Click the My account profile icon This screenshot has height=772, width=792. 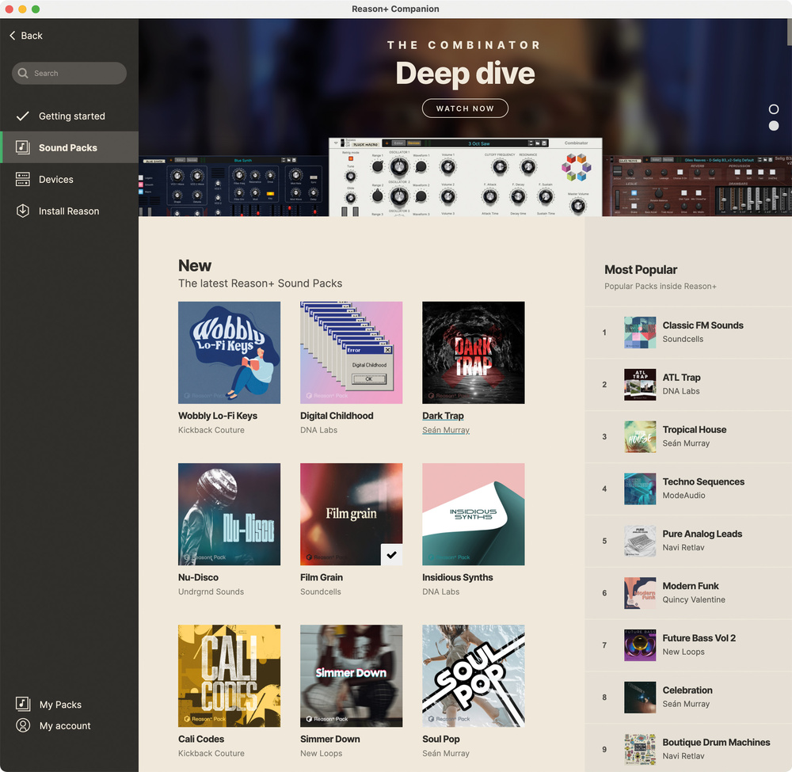[x=23, y=725]
